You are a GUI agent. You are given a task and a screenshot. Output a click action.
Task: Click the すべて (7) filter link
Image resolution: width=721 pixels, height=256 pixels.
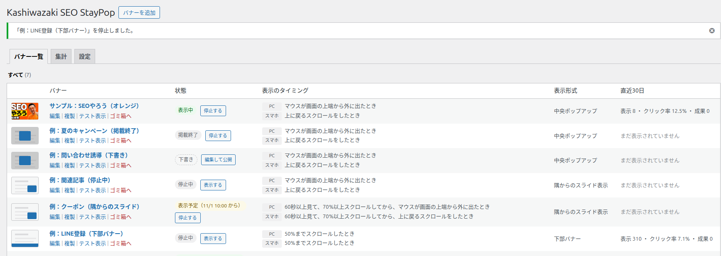(20, 75)
